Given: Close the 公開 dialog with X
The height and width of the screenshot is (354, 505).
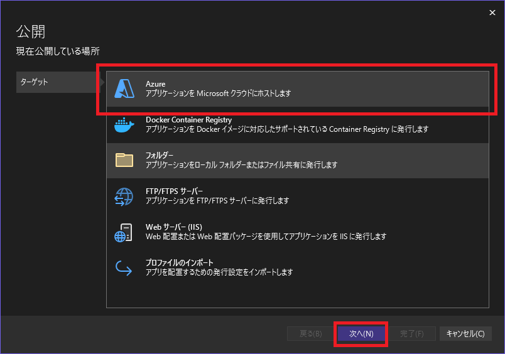Looking at the screenshot, I should (492, 13).
